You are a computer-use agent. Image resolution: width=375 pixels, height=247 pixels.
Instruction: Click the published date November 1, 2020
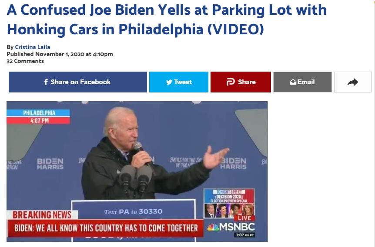coord(60,54)
